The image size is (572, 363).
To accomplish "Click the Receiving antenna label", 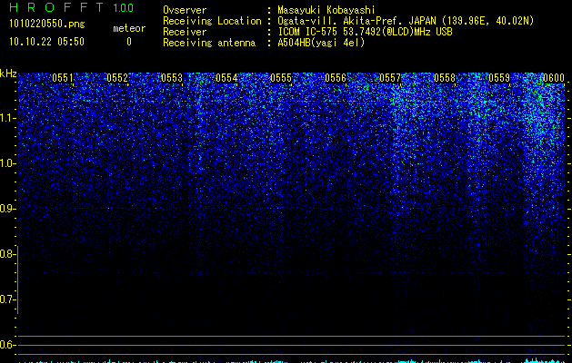I will coord(209,43).
